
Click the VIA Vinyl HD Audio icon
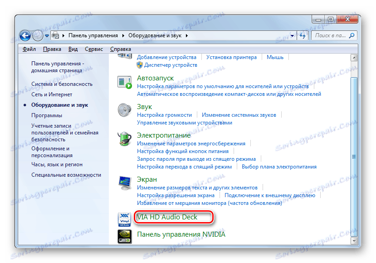point(124,219)
